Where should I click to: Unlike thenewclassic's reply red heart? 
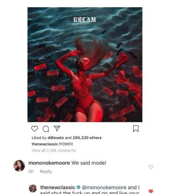coord(151,191)
